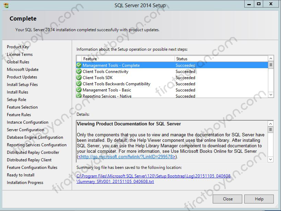Select Client Tools Backwards Compatibility row

tap(172, 84)
